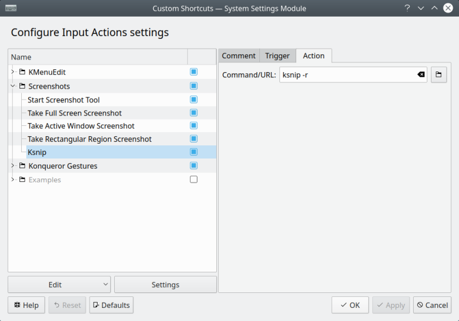
Task: Click the Examples folder icon
Action: (22, 180)
